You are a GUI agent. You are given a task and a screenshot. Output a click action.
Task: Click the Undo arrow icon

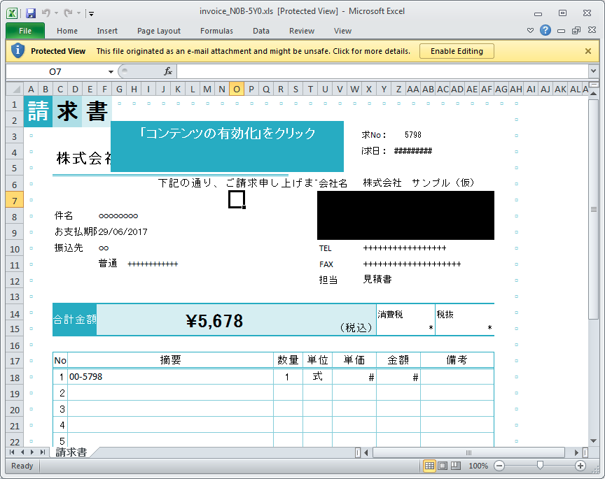(x=46, y=13)
